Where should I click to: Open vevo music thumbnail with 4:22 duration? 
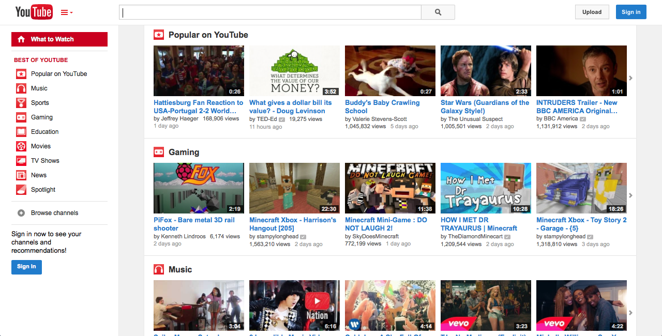[x=581, y=306]
